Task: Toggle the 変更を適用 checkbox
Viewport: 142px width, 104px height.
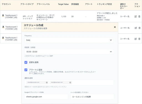Action: coord(26,62)
